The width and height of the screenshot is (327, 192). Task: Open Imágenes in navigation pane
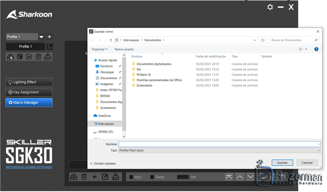107,84
